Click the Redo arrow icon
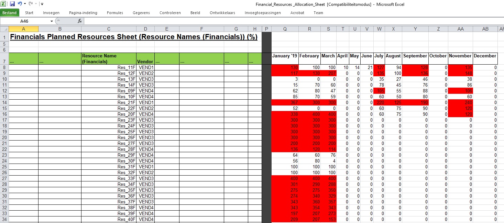Image resolution: width=504 pixels, height=223 pixels. pos(30,4)
